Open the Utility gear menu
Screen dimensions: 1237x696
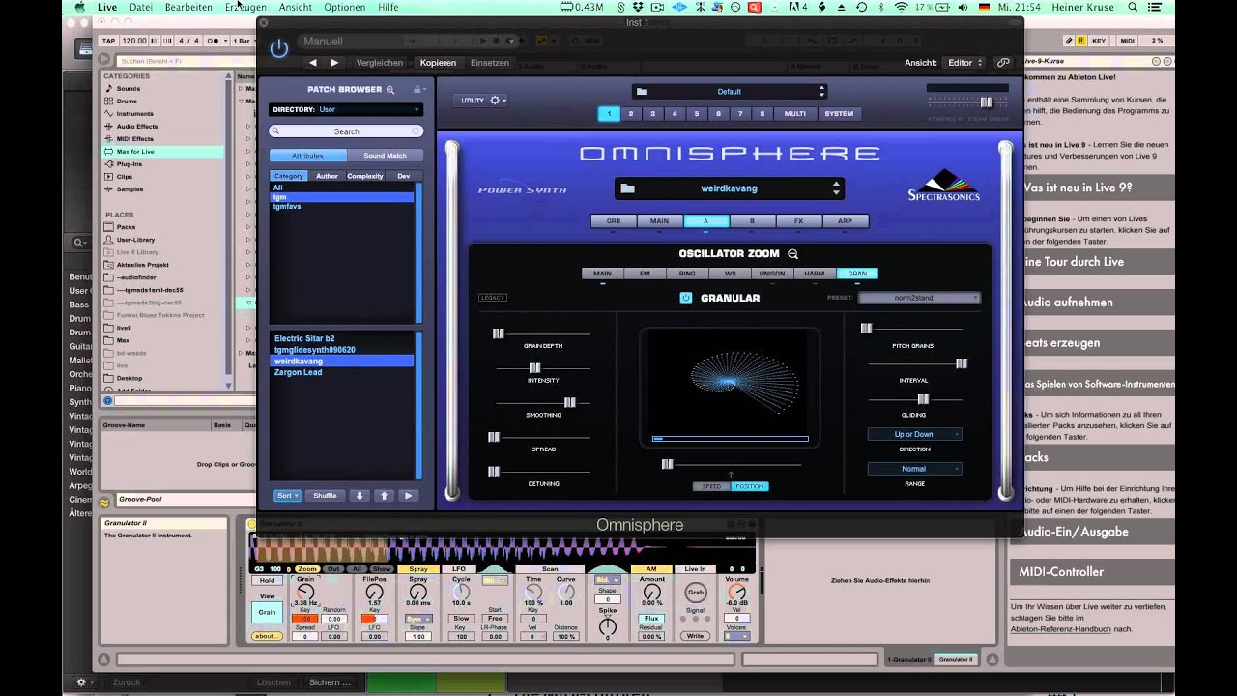point(496,100)
